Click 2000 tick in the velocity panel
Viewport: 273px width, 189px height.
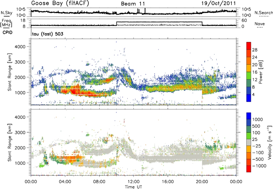[x=20, y=148]
